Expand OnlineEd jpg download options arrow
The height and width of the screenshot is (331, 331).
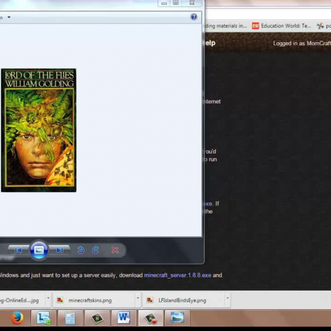(x=48, y=299)
